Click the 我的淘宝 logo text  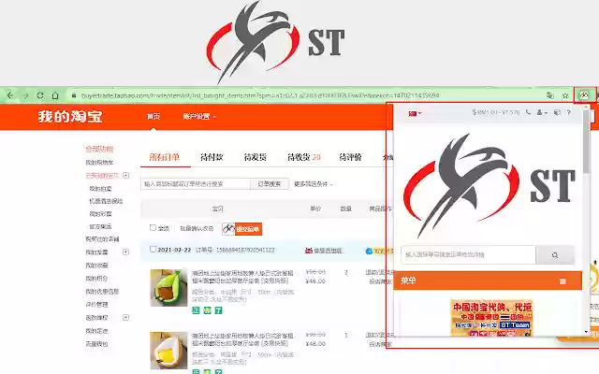coord(70,116)
